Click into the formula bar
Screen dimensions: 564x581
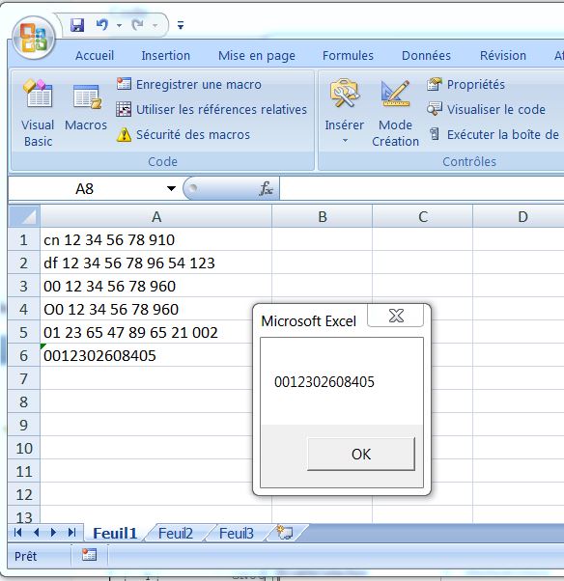[422, 188]
